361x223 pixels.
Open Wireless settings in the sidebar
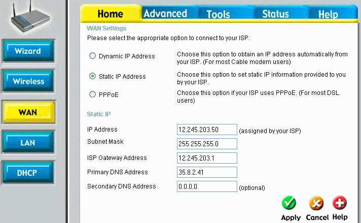pos(28,81)
